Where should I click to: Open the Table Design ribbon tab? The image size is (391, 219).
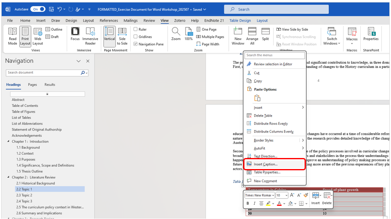click(240, 20)
